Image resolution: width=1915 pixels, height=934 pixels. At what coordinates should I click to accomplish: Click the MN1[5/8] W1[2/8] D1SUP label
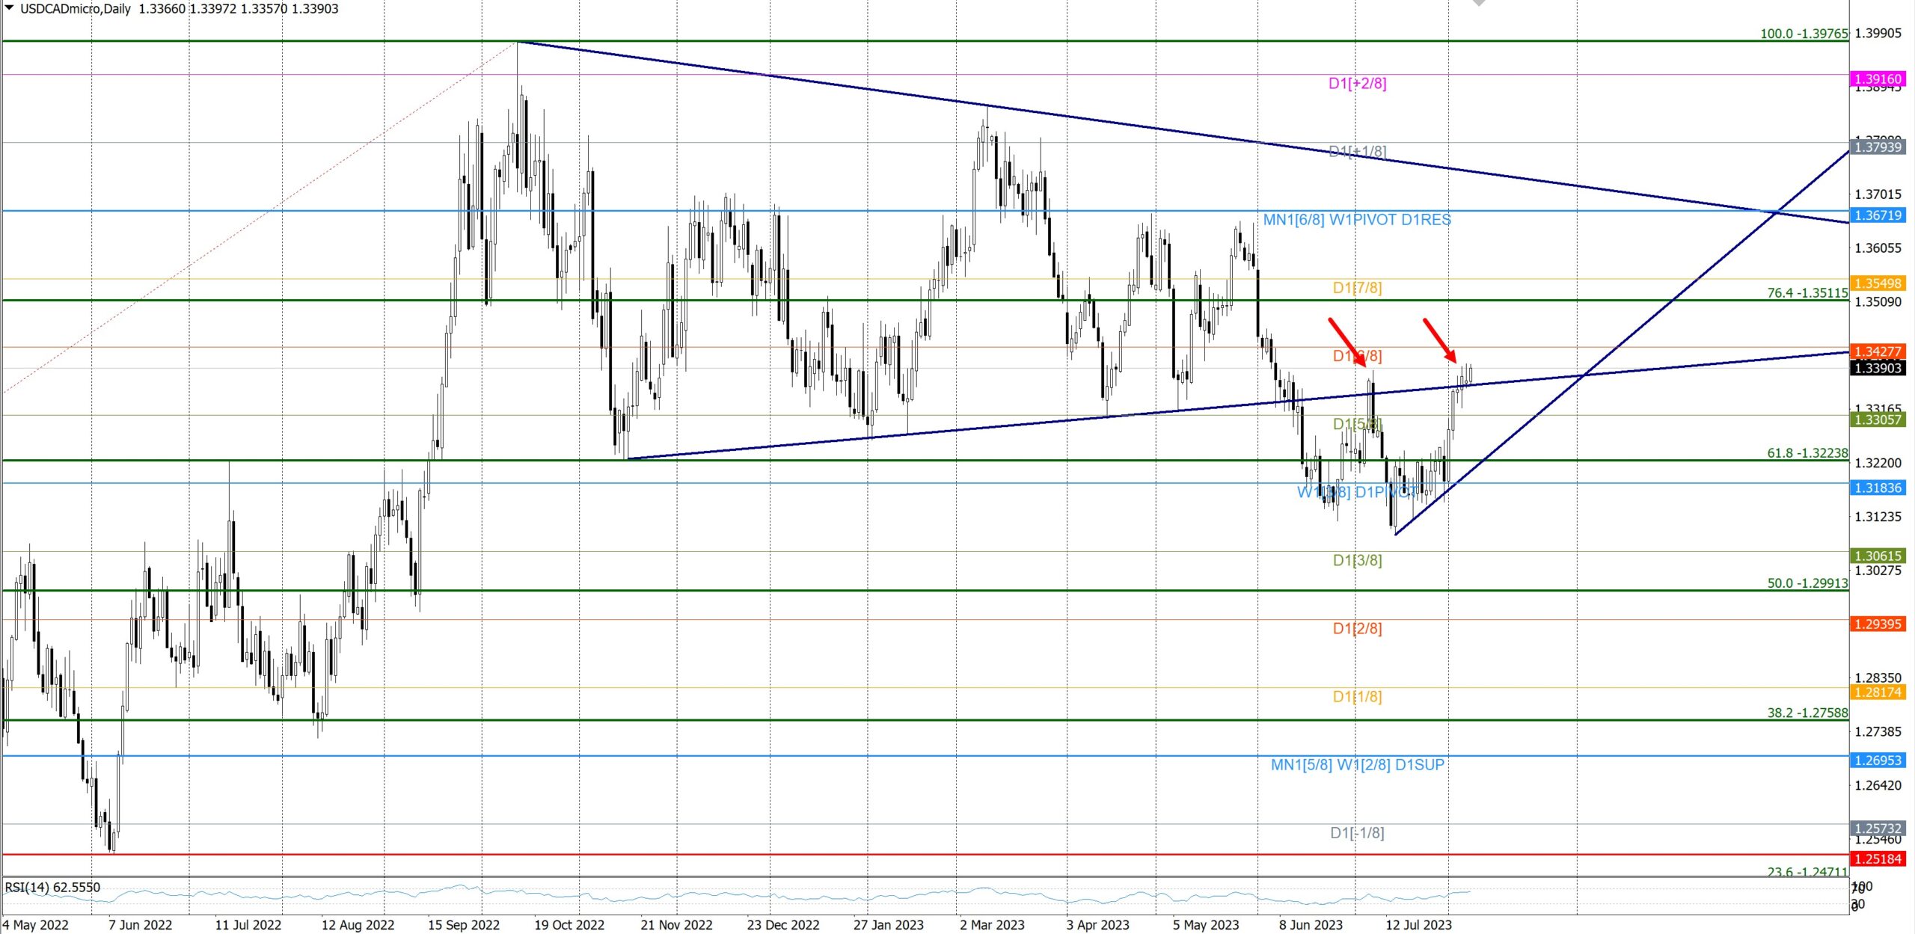[x=1357, y=765]
